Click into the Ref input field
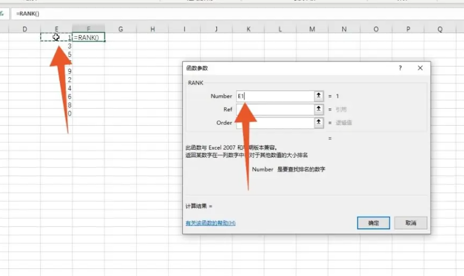The height and width of the screenshot is (276, 464). click(x=275, y=109)
